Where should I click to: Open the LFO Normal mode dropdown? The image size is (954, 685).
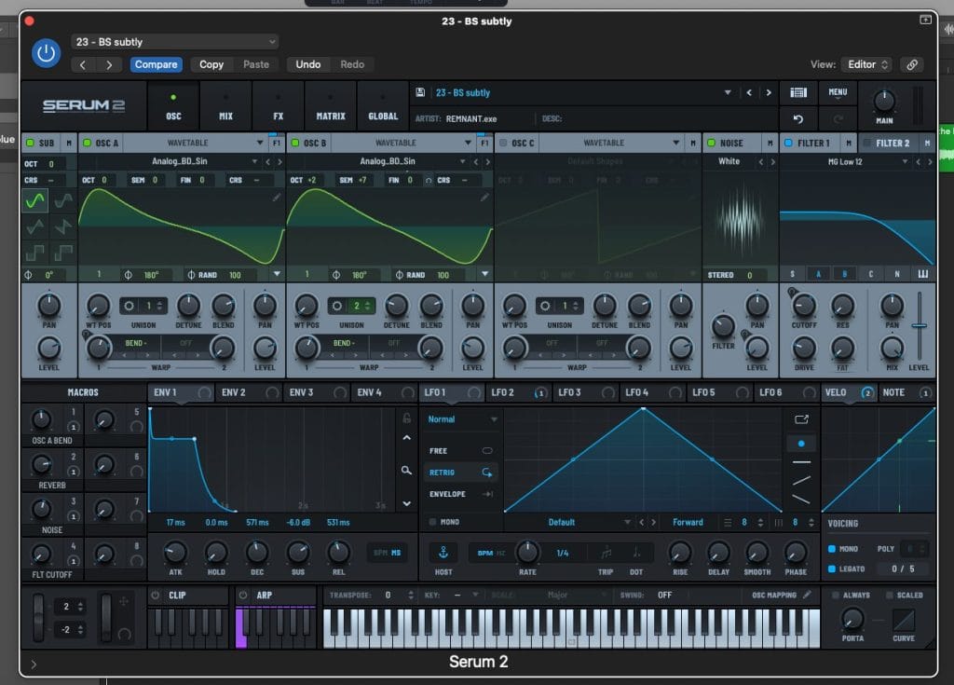pyautogui.click(x=462, y=419)
